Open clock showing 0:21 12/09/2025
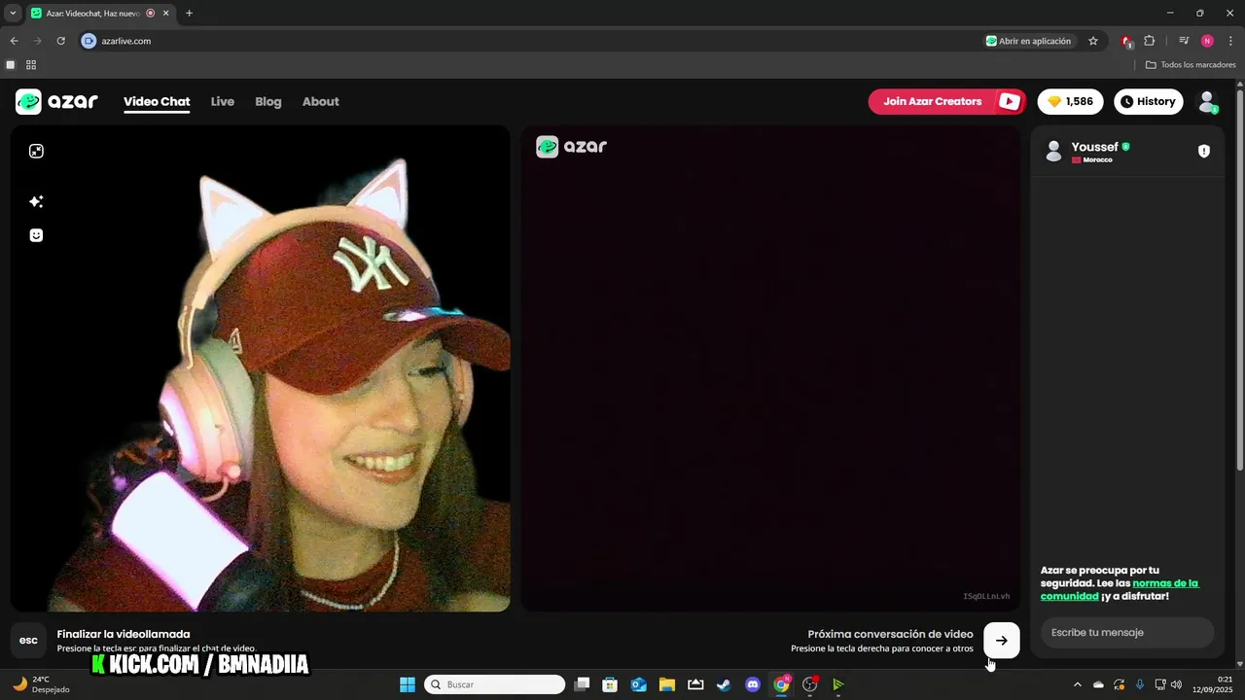 click(x=1212, y=684)
